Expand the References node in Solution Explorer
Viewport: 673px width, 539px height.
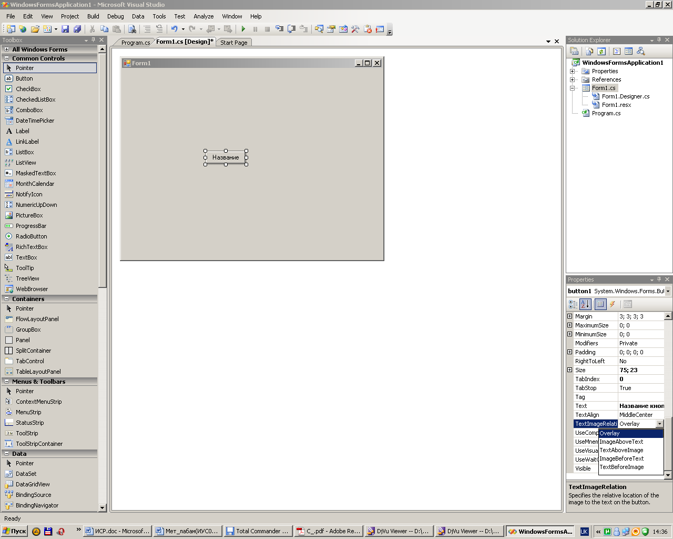click(x=573, y=79)
